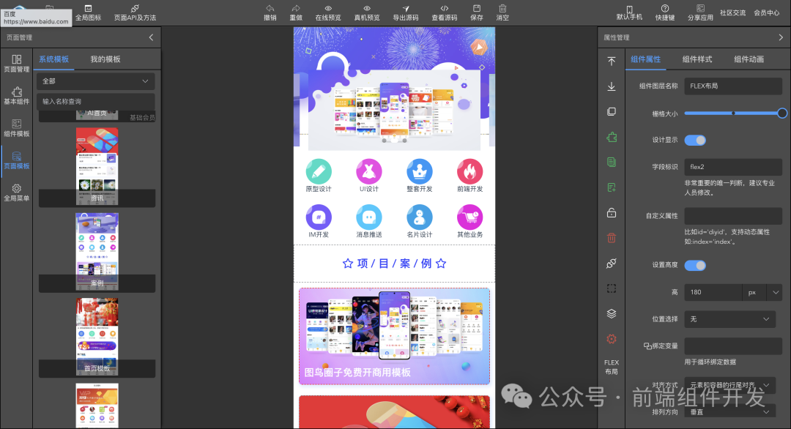Click the move-to-top arrow icon

click(612, 61)
